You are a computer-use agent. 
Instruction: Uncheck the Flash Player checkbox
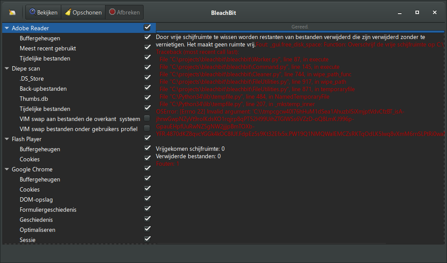click(x=147, y=138)
